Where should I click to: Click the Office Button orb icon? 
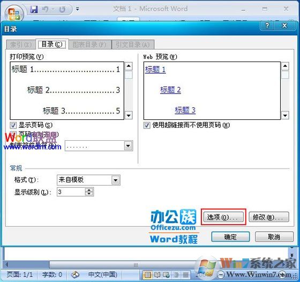pyautogui.click(x=14, y=14)
